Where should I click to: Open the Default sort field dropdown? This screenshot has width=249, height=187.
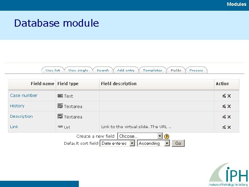(x=117, y=143)
